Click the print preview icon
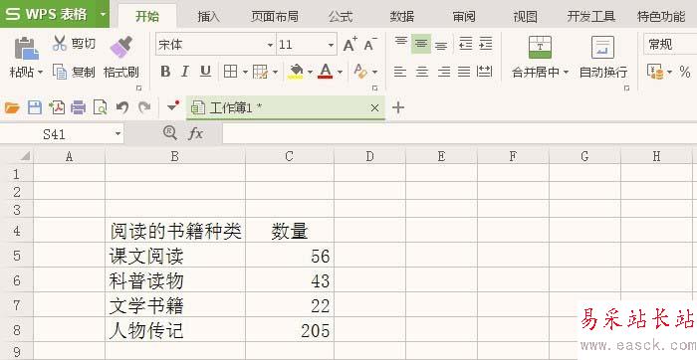The height and width of the screenshot is (360, 697). click(x=100, y=107)
